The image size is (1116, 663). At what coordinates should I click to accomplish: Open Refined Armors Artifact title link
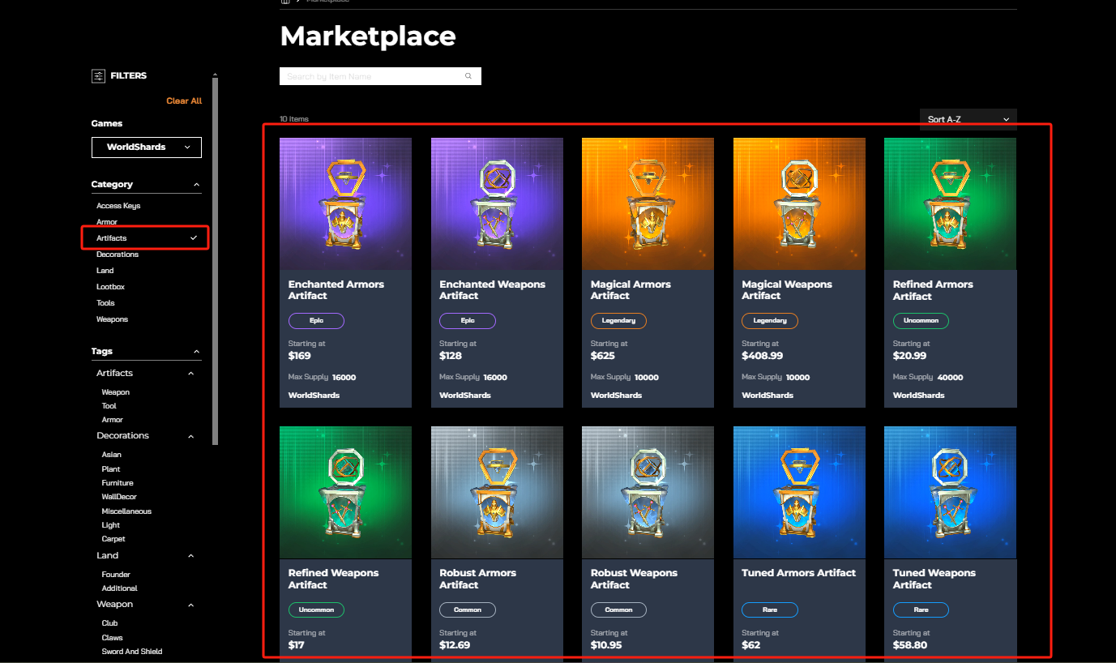click(x=932, y=290)
